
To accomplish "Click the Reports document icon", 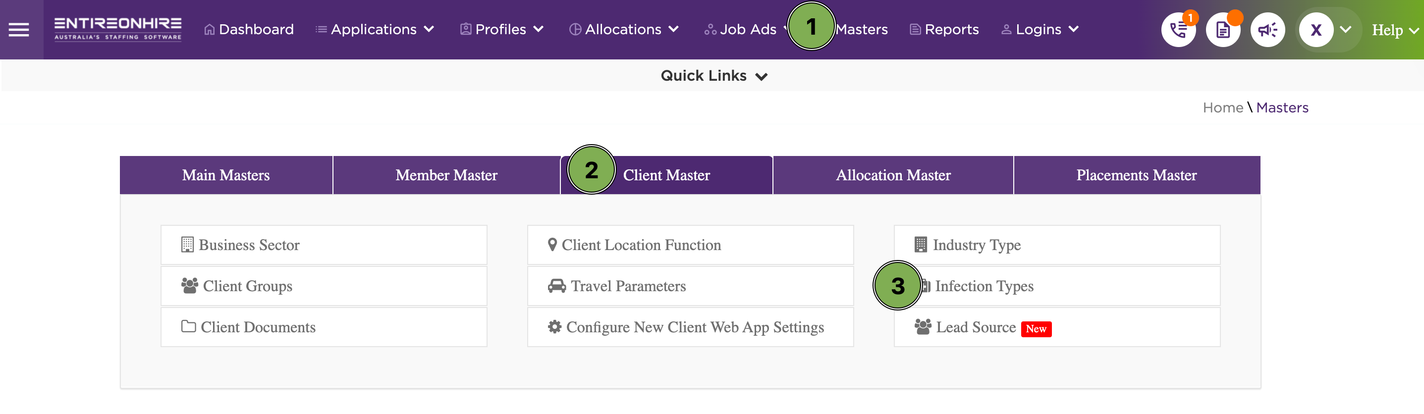I will click(916, 29).
